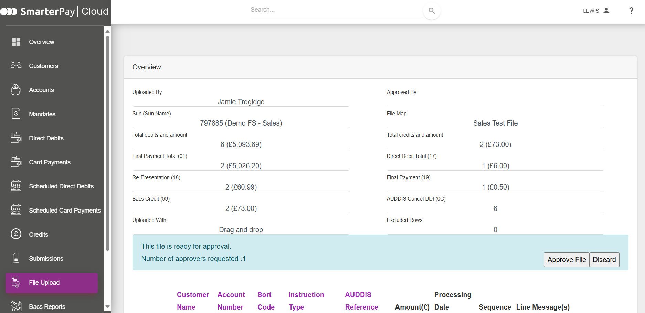Click the Accounts piggy bank icon
This screenshot has width=645, height=313.
(x=16, y=90)
